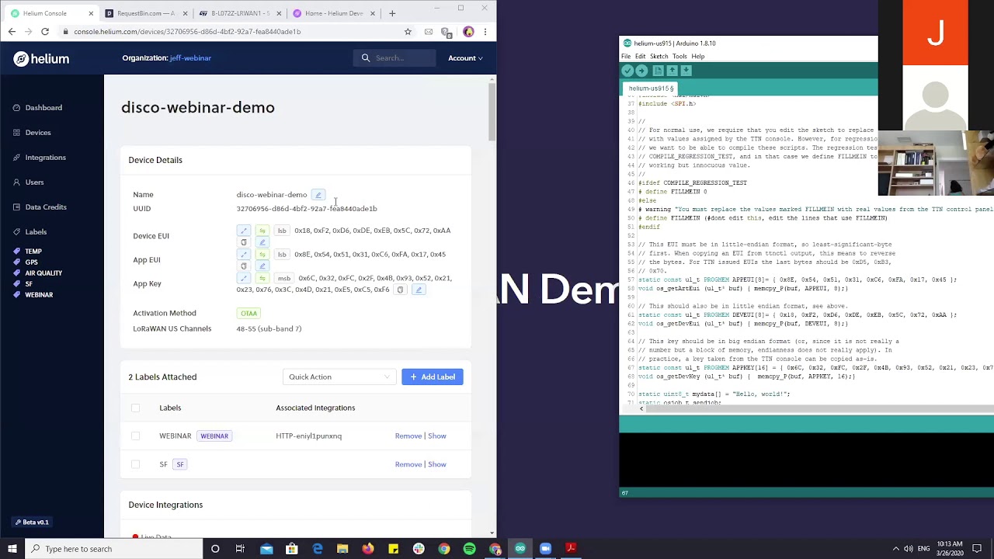The width and height of the screenshot is (994, 559).
Task: Show the WEBINAR label details
Action: 437,436
